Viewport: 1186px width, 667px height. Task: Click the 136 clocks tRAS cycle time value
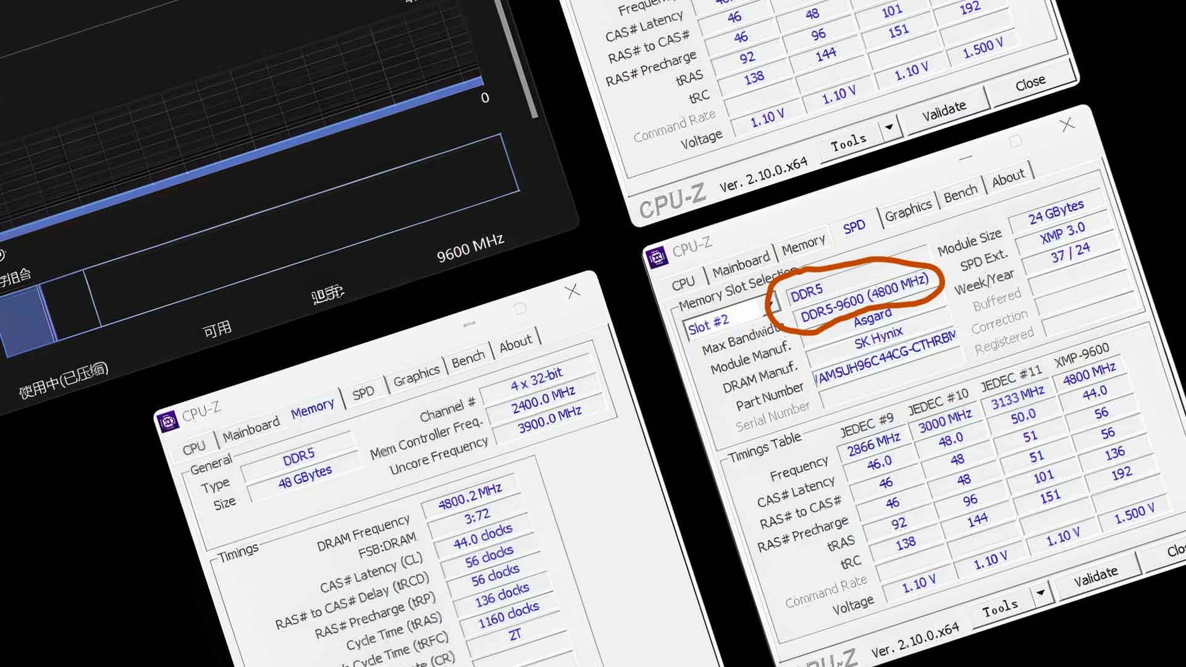502,595
